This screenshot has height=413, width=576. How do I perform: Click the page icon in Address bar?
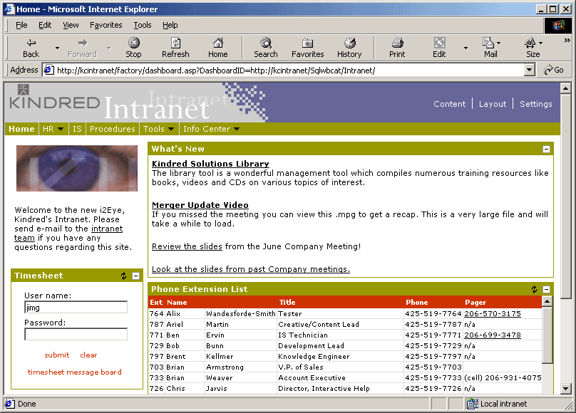tap(48, 70)
